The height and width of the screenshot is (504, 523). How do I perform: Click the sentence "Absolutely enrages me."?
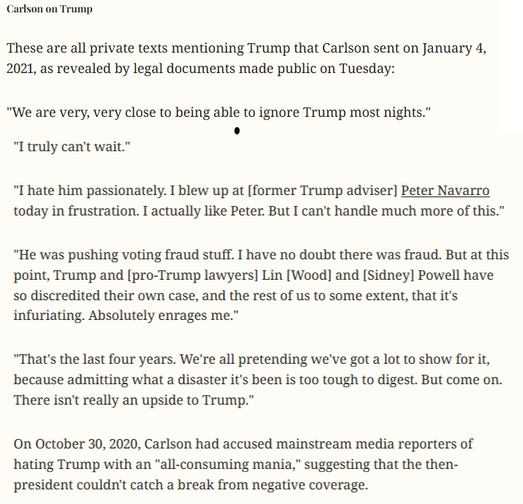[x=164, y=316]
